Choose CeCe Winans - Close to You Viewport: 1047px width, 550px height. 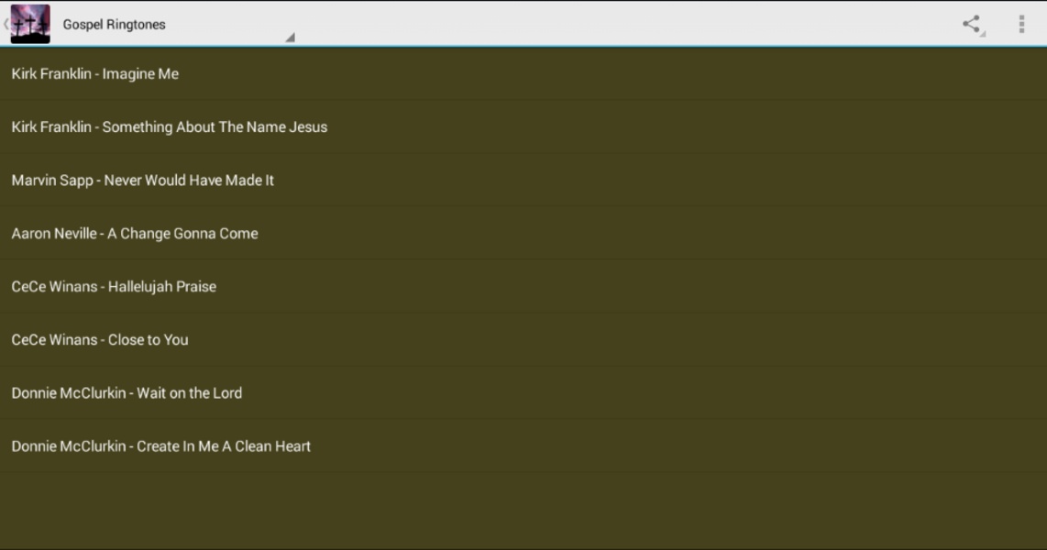(523, 340)
